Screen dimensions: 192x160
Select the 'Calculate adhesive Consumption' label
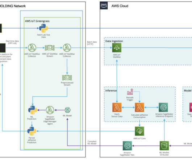139,116
